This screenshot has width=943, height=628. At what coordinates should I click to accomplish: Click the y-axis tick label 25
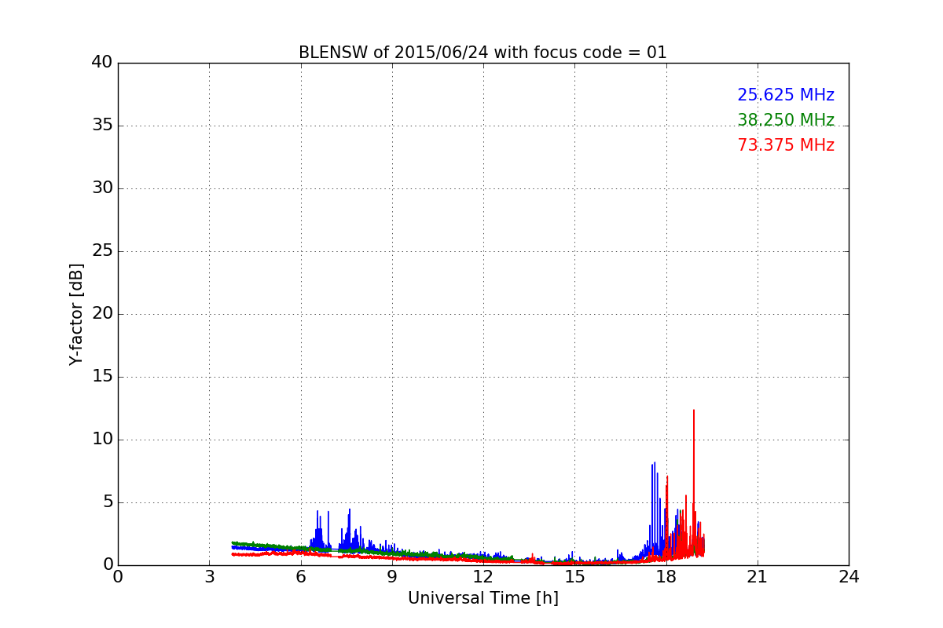coord(102,251)
